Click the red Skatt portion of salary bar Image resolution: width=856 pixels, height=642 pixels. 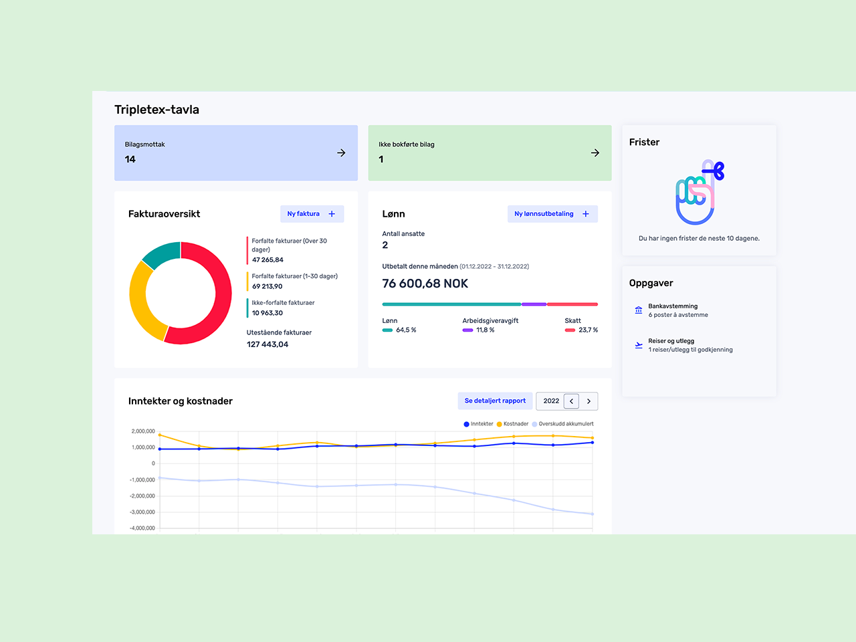click(x=572, y=304)
